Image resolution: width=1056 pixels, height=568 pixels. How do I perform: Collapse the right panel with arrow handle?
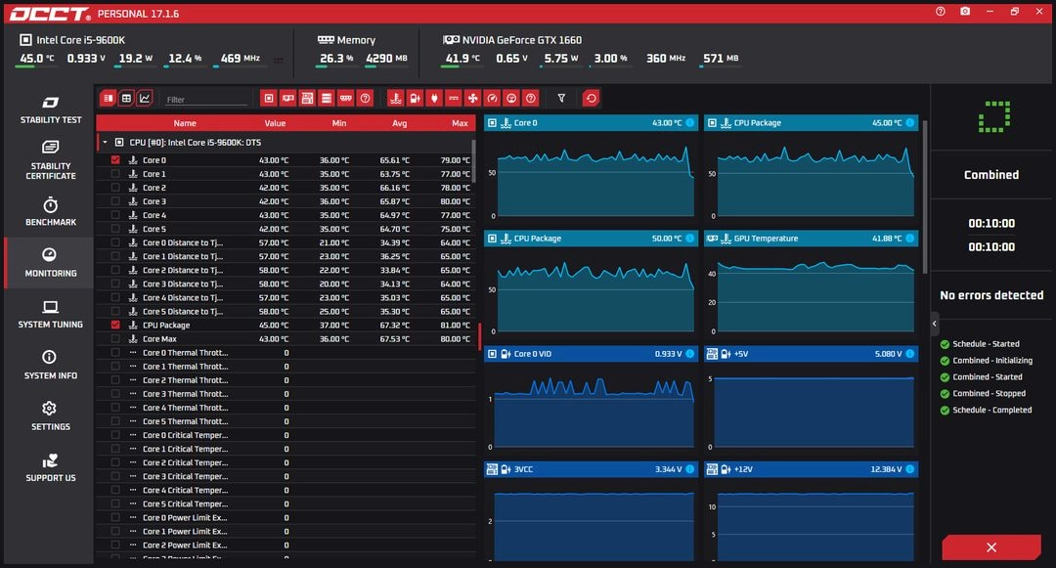click(x=934, y=324)
